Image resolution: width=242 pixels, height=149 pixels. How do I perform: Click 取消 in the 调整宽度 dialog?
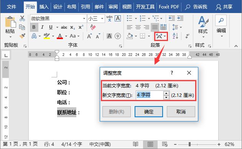coord(181,111)
